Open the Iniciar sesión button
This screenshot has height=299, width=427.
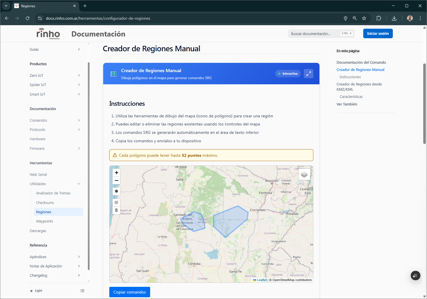point(378,33)
